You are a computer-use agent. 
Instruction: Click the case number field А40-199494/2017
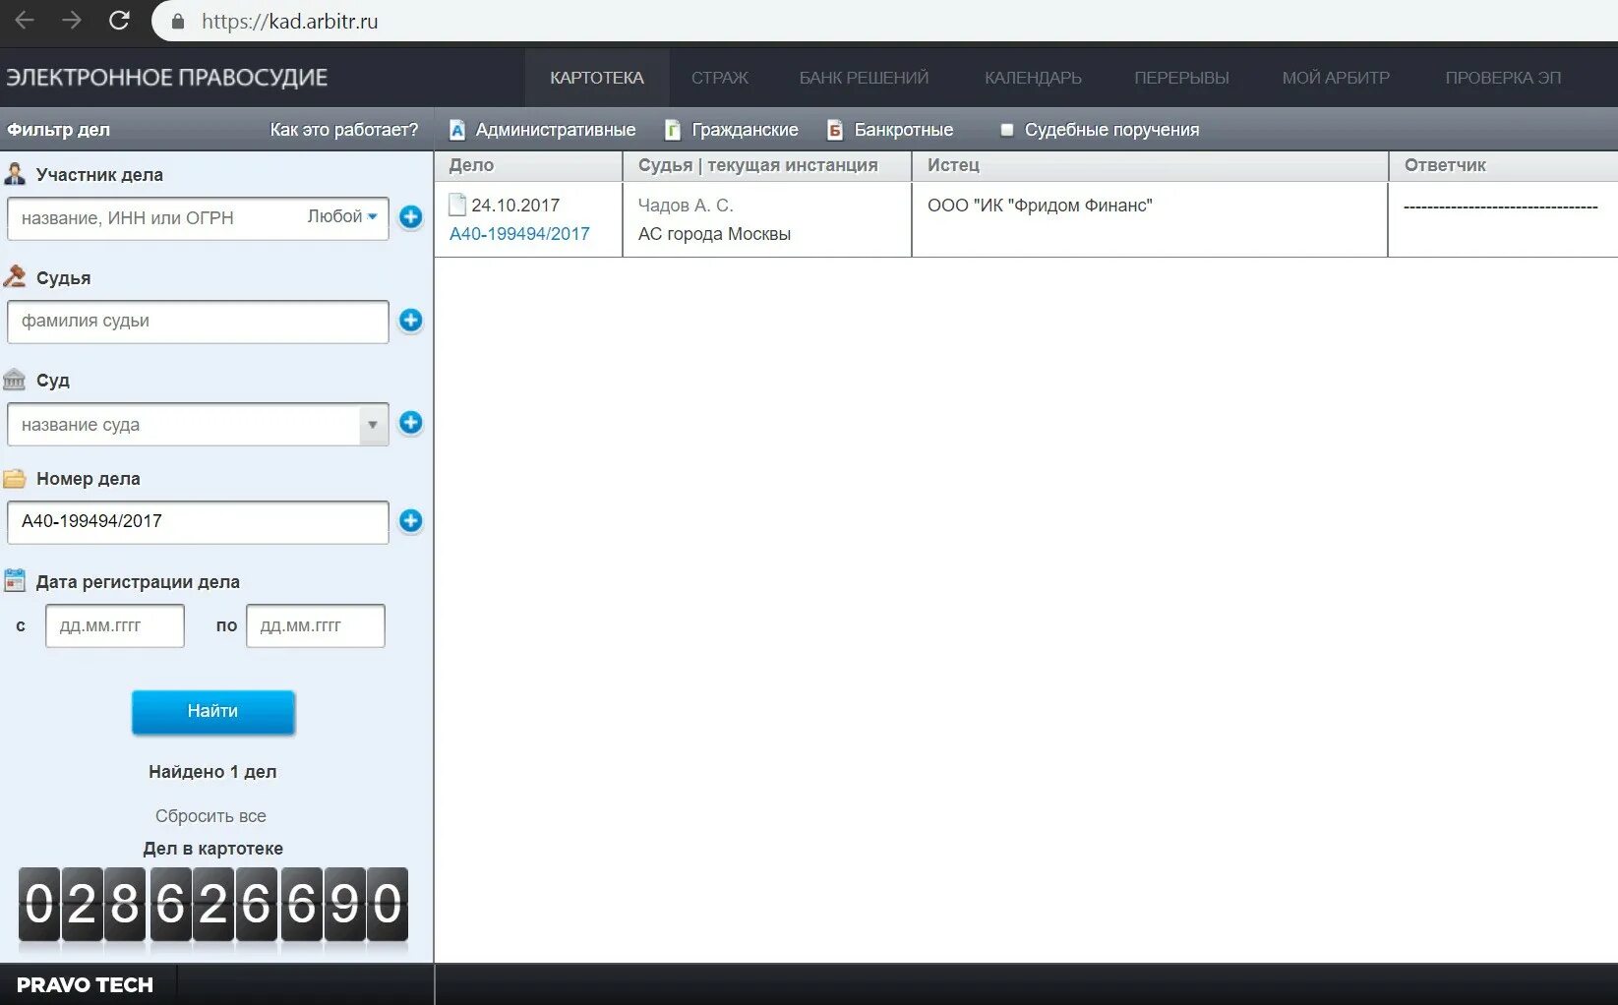pos(198,522)
